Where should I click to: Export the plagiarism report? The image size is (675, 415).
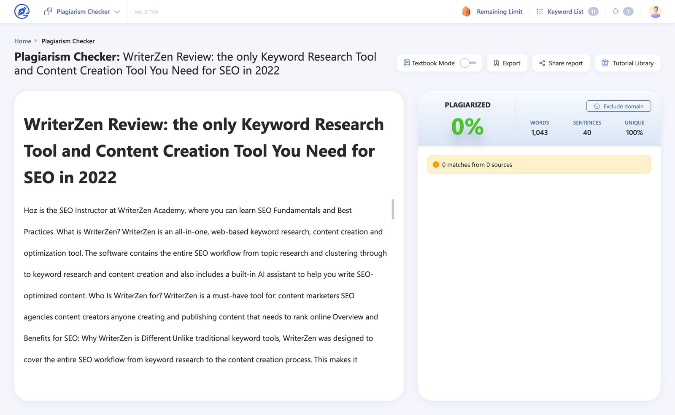(507, 63)
